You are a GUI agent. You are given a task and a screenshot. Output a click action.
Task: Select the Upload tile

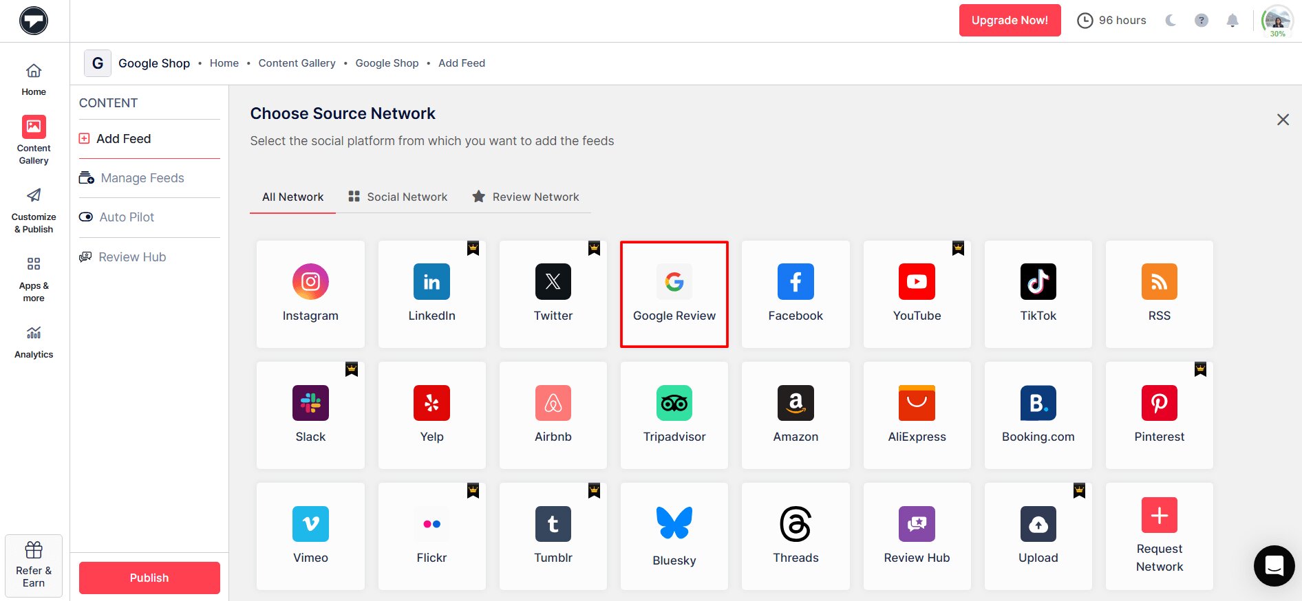click(x=1038, y=536)
